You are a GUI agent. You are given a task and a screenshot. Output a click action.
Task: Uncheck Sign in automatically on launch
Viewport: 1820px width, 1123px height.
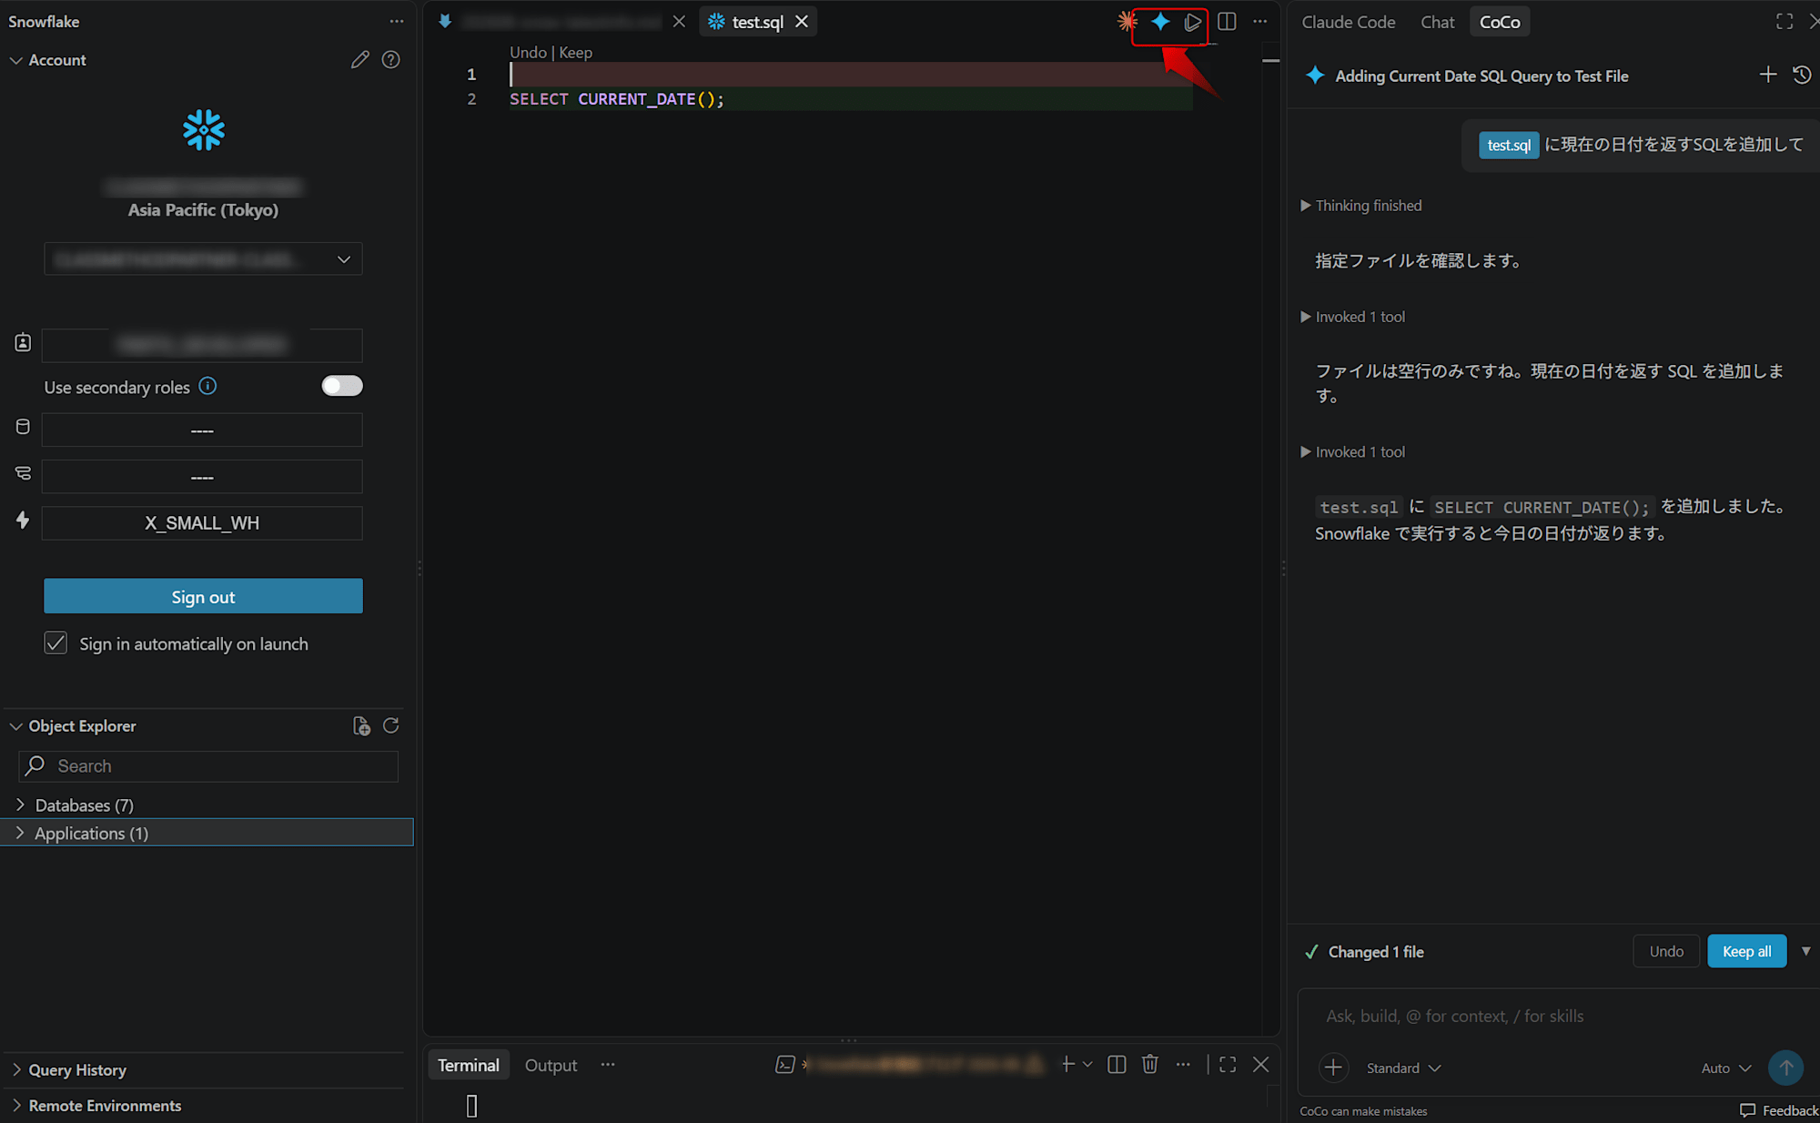pyautogui.click(x=56, y=643)
